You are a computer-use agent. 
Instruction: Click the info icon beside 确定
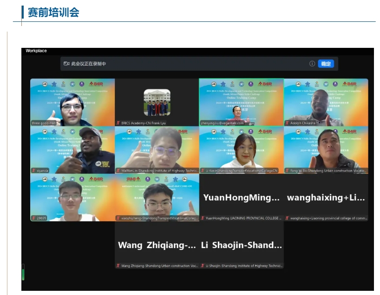point(312,64)
